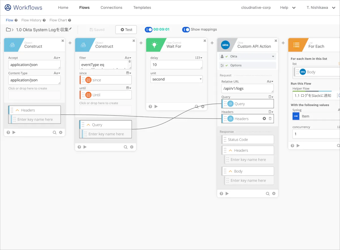Viewport: 340px width, 250px height.
Task: Open the Home tab
Action: click(x=63, y=8)
